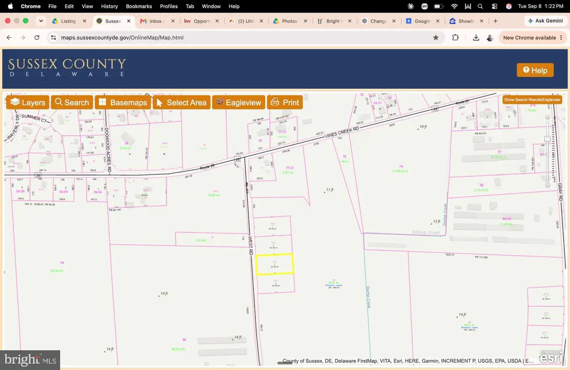Reload the page
This screenshot has width=570, height=370.
[x=37, y=37]
